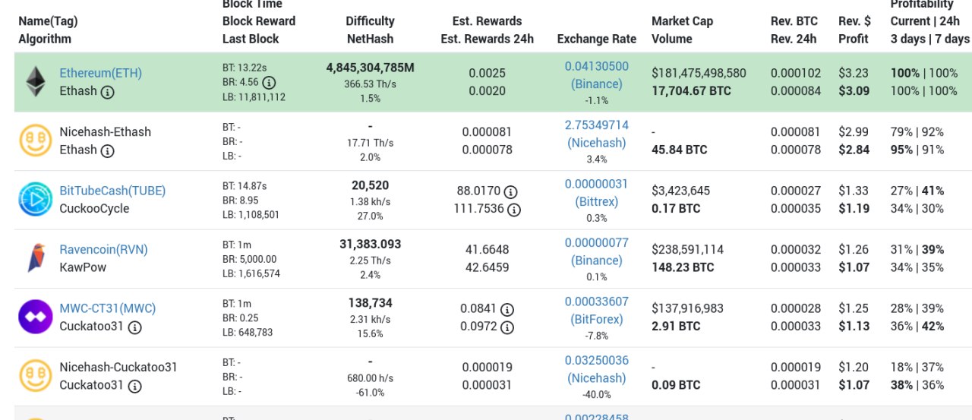This screenshot has height=420, width=972.
Task: Click the Rev. $ Profit column header
Action: coord(854,30)
